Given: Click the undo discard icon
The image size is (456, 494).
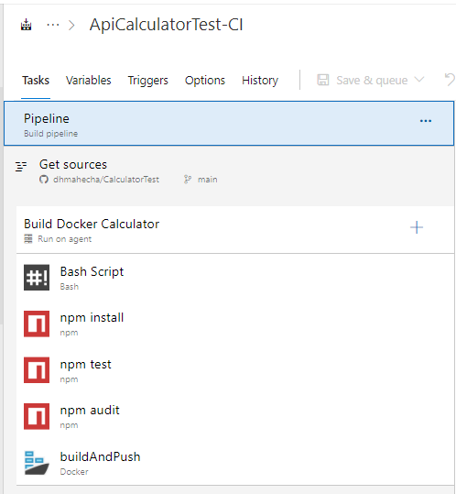Looking at the screenshot, I should (450, 80).
